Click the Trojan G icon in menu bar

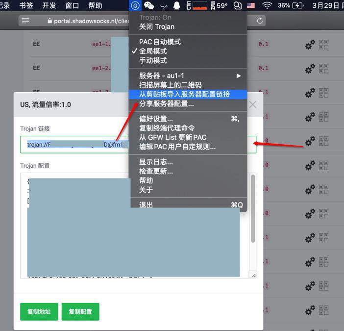pos(135,5)
